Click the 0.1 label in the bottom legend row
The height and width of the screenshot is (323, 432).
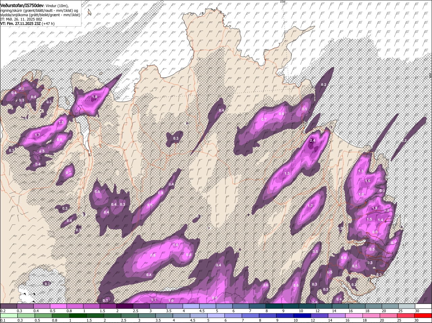coord(3,320)
